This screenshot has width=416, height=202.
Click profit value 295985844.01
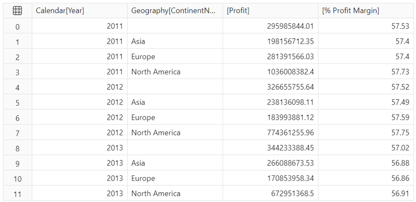[x=286, y=27]
